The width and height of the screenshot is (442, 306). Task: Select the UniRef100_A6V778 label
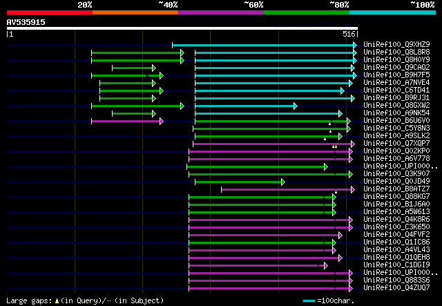[396, 159]
